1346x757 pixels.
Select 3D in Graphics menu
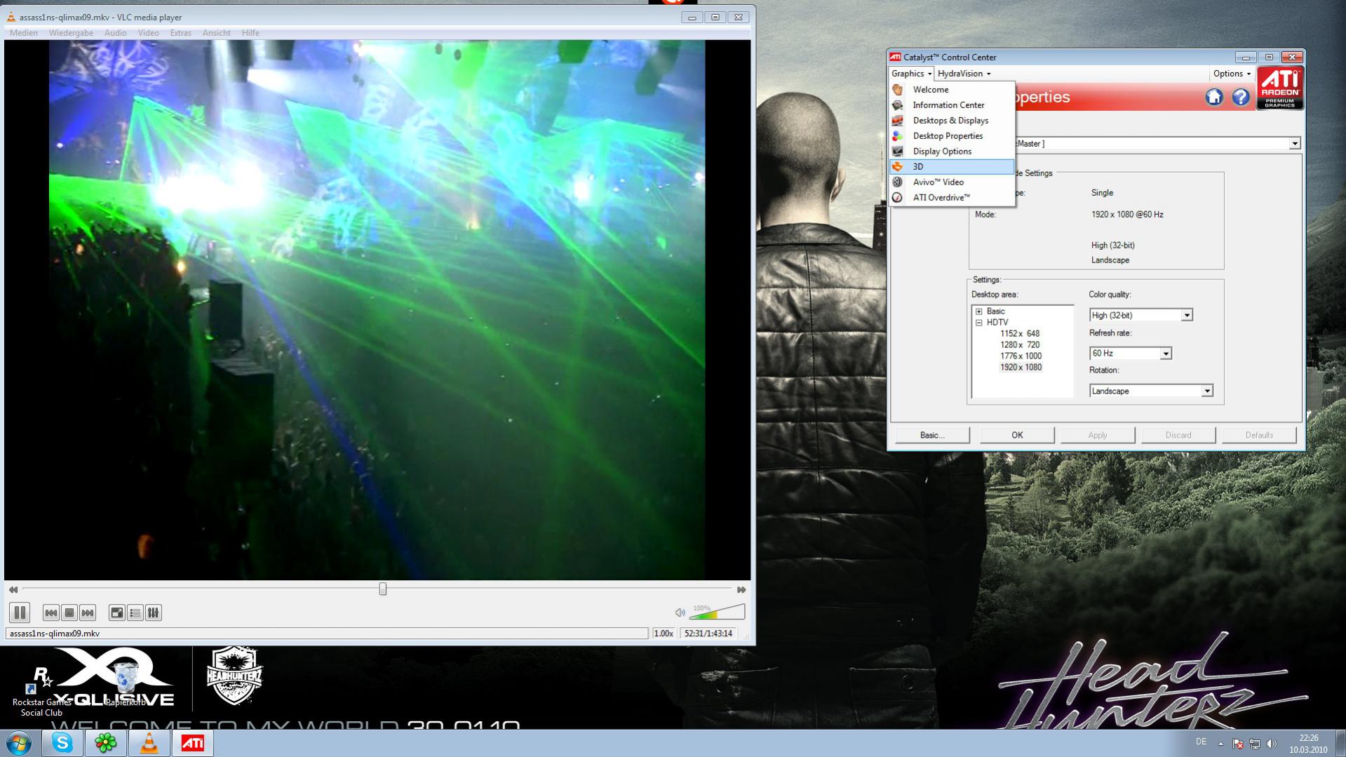click(x=952, y=167)
